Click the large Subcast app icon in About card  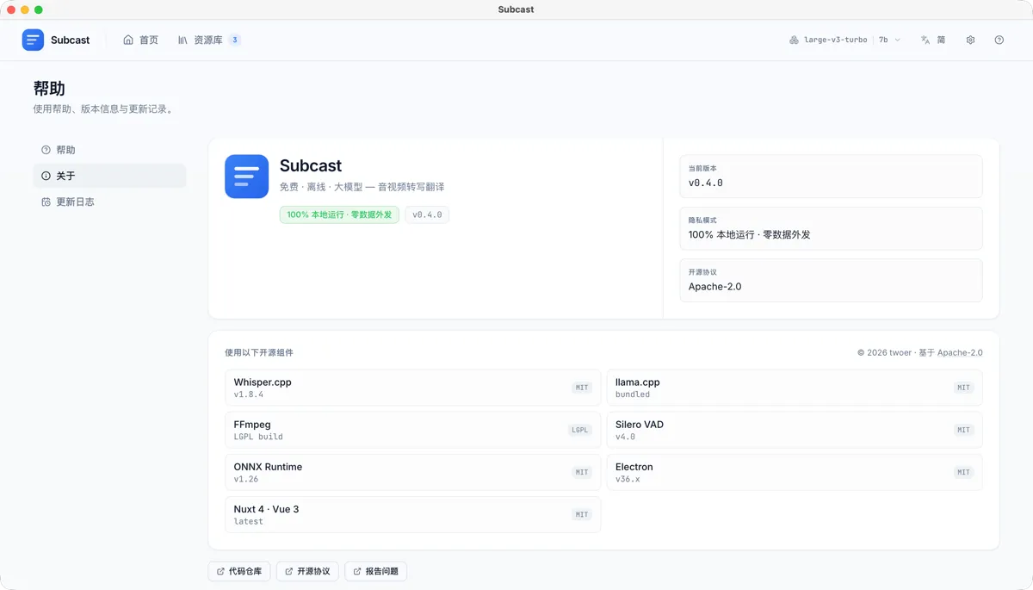point(247,177)
